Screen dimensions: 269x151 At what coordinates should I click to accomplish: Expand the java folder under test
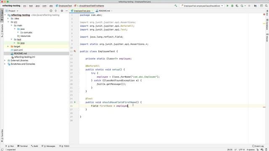pos(15,43)
